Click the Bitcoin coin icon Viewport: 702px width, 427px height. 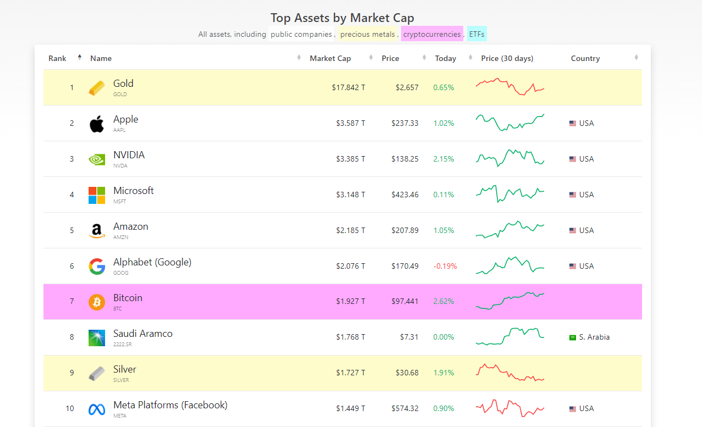click(96, 302)
